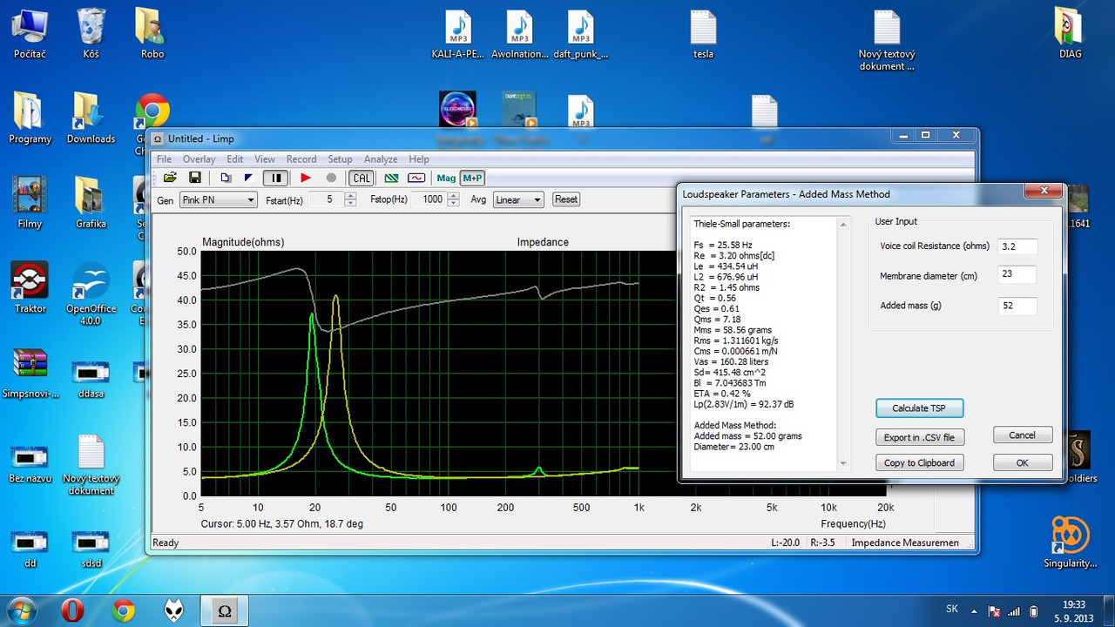This screenshot has width=1115, height=627.
Task: Select the Traktor desktop shortcut
Action: [x=30, y=287]
